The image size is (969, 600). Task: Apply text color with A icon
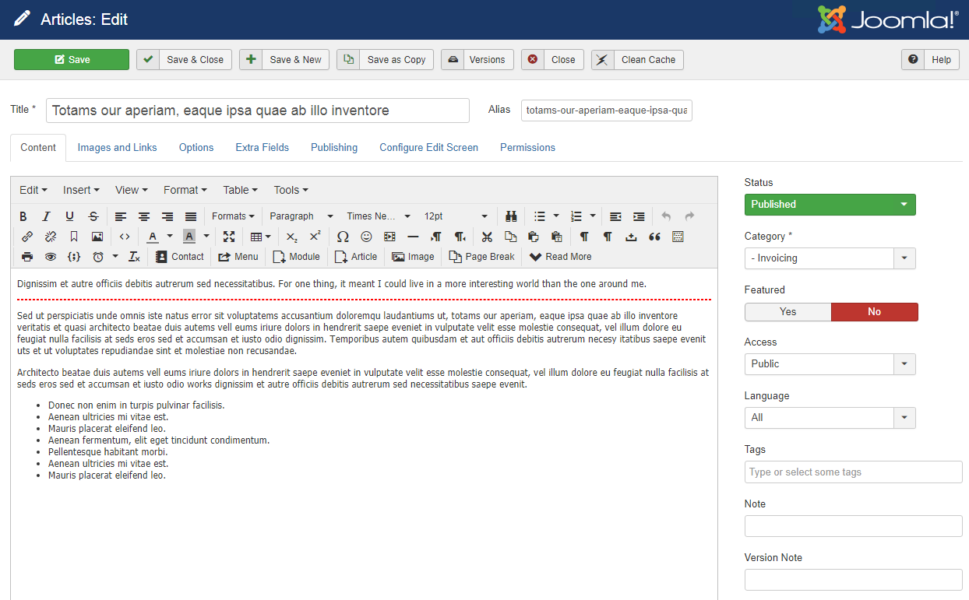point(153,237)
